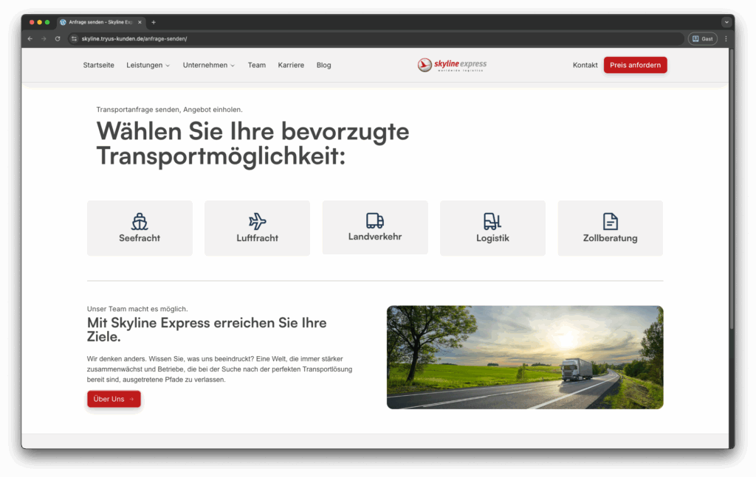Reload the page in browser

(x=58, y=38)
